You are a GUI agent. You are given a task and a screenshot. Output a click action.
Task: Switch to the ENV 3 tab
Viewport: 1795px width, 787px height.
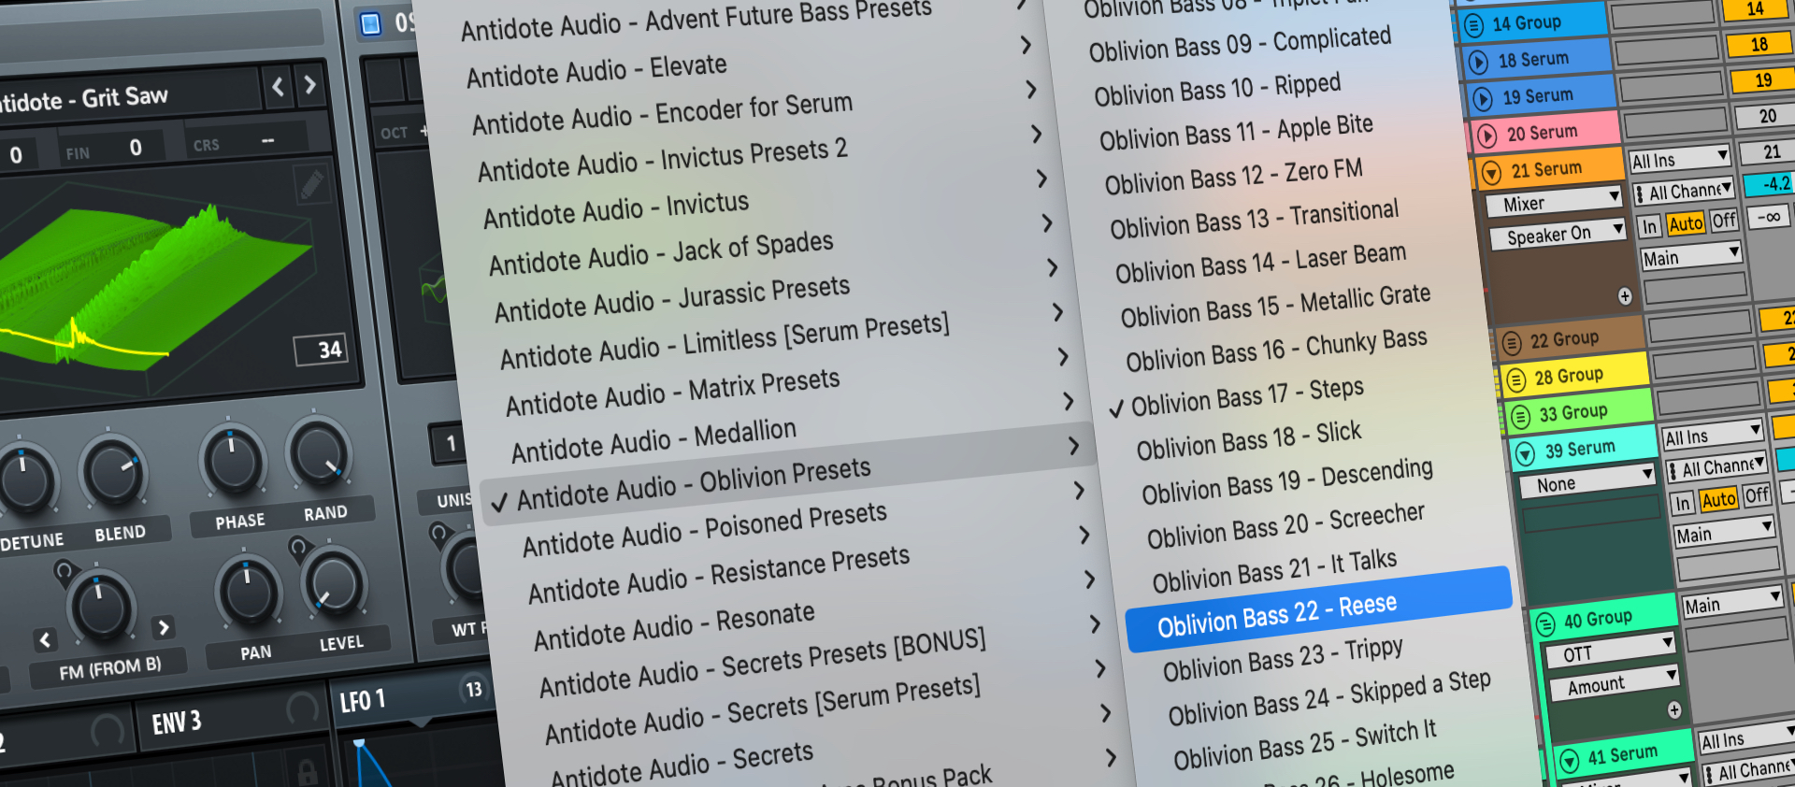[x=177, y=722]
